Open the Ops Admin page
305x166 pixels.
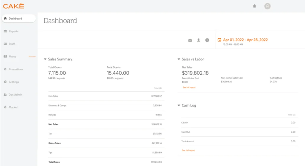(x=15, y=95)
